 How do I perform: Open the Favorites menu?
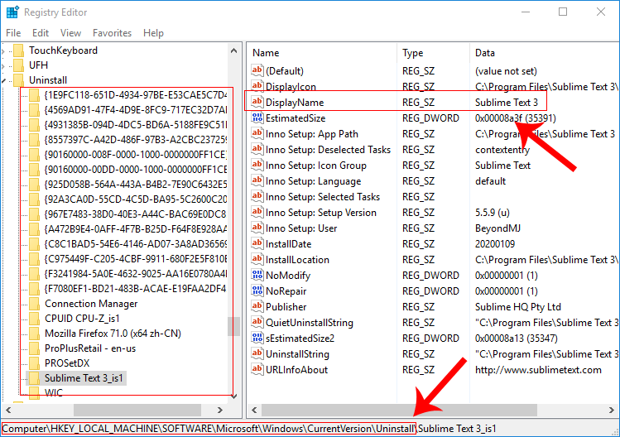tap(112, 33)
